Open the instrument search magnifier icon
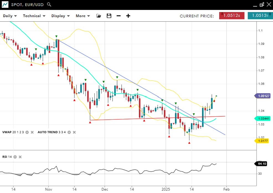Screen dimensions: 273x193 pyautogui.click(x=49, y=4)
